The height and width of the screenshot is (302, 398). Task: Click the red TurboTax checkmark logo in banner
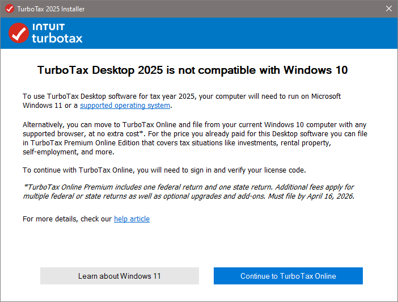pos(19,33)
